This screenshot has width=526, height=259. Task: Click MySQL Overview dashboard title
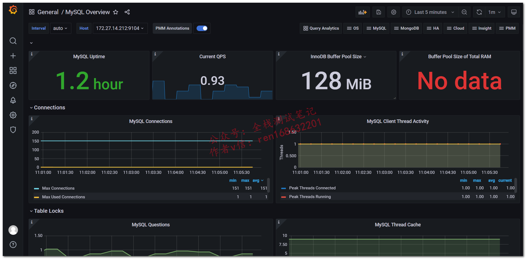click(x=88, y=12)
